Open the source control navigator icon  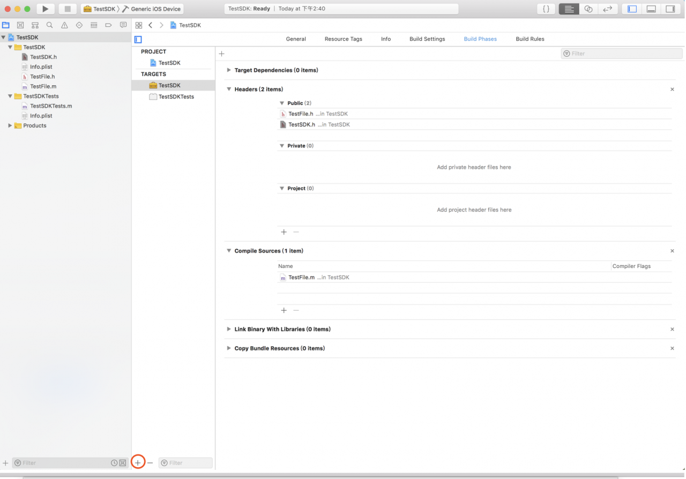coord(20,25)
